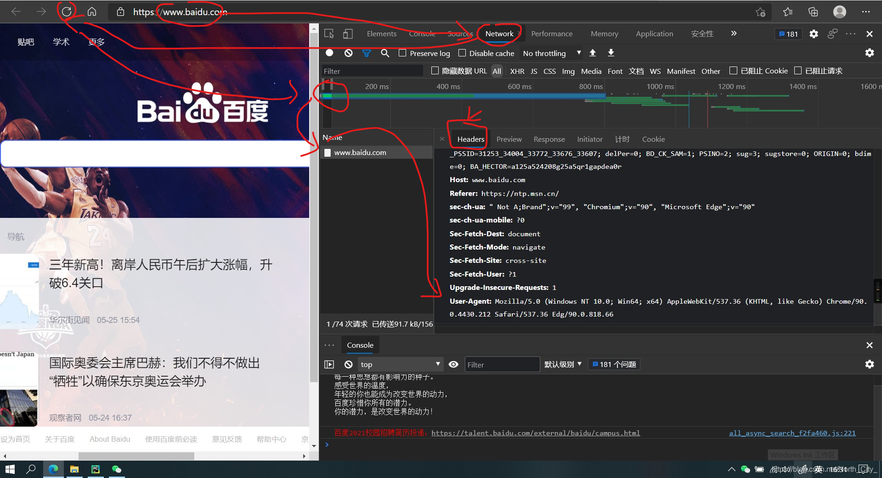This screenshot has width=882, height=478.
Task: Close the request details pane
Action: tap(442, 139)
